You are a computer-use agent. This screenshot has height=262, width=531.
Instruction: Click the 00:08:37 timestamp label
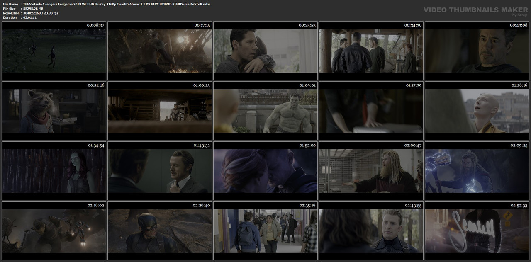point(95,25)
